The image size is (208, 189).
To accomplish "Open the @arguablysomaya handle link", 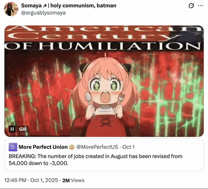I will point(43,13).
